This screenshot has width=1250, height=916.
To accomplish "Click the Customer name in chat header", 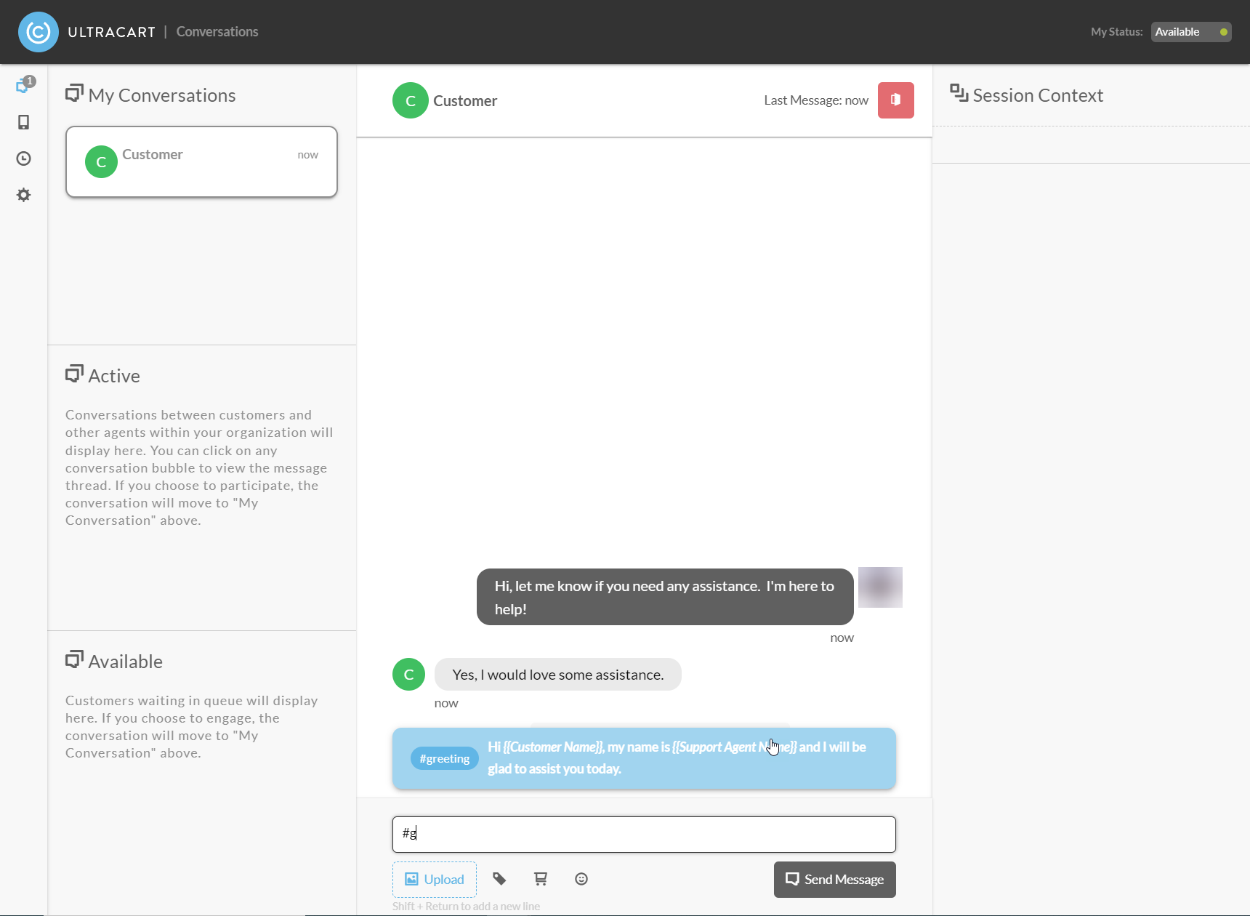I will tap(465, 101).
